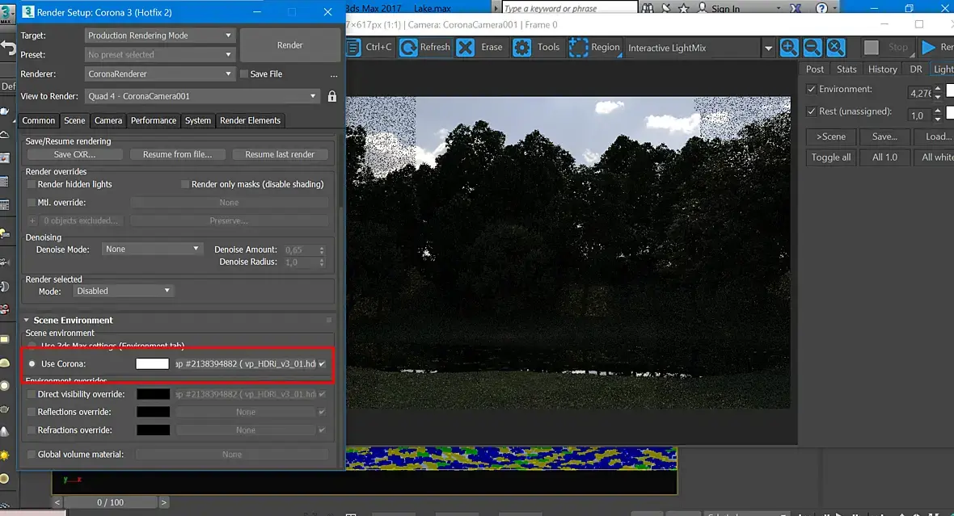Enable Render hidden lights checkbox
This screenshot has height=516, width=954.
(32, 184)
